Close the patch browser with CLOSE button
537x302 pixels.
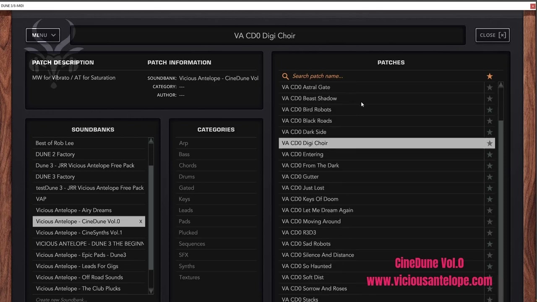(493, 35)
